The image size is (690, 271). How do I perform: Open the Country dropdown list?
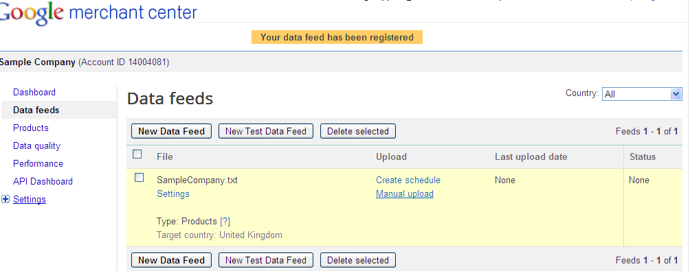tap(642, 94)
